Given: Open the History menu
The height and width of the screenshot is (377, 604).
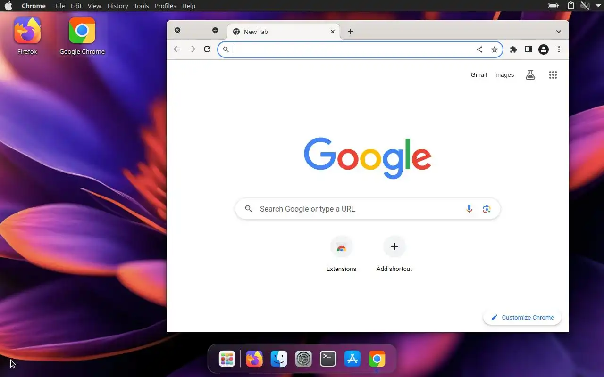Looking at the screenshot, I should click(x=117, y=6).
